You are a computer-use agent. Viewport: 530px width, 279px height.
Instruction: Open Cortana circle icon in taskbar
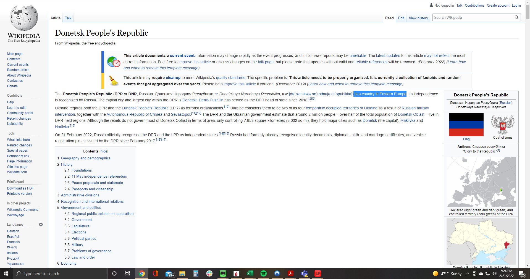[x=114, y=273]
